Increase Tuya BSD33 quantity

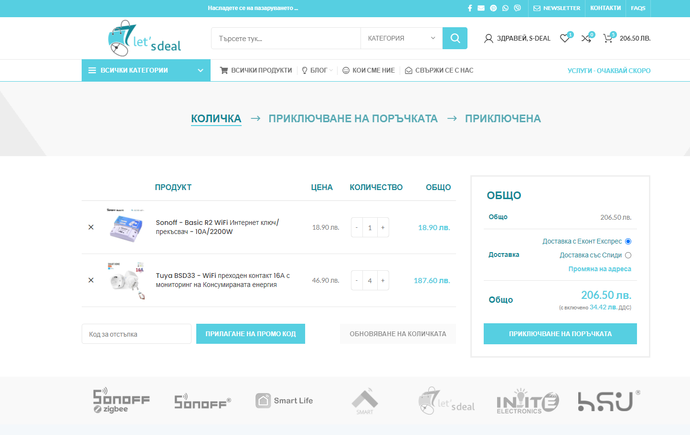[383, 280]
